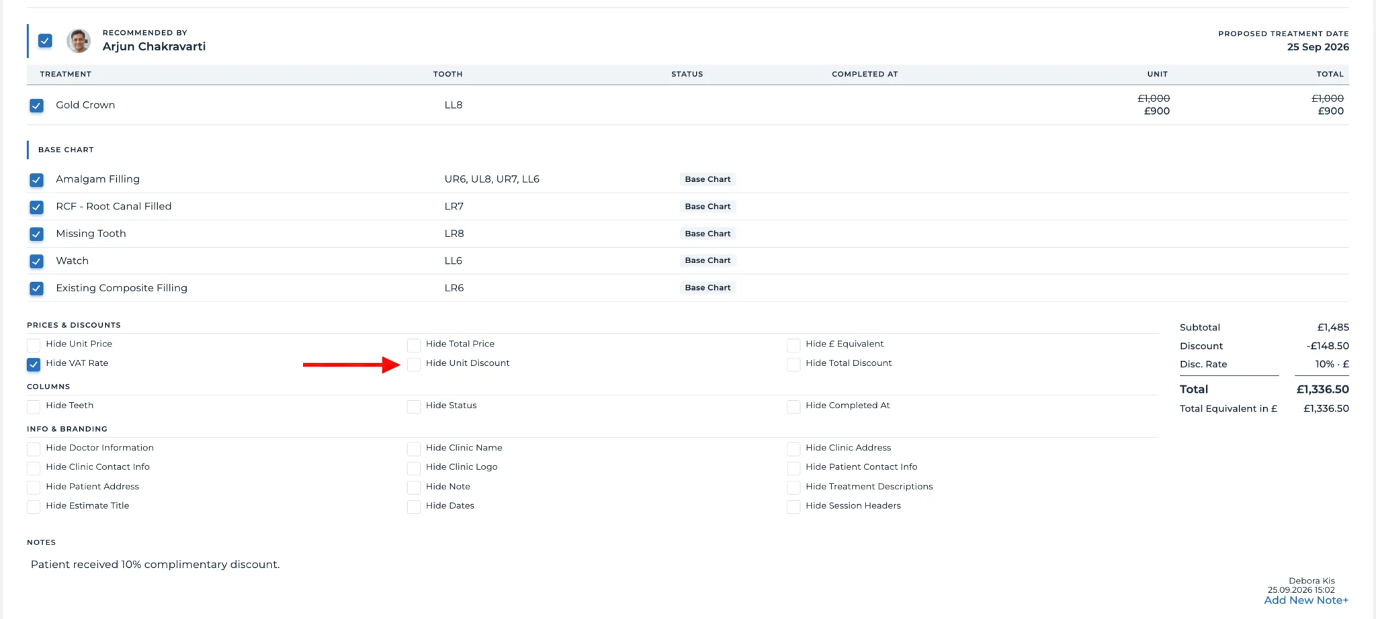1376x619 pixels.
Task: Tick Hide Completed At checkbox
Action: (x=793, y=407)
